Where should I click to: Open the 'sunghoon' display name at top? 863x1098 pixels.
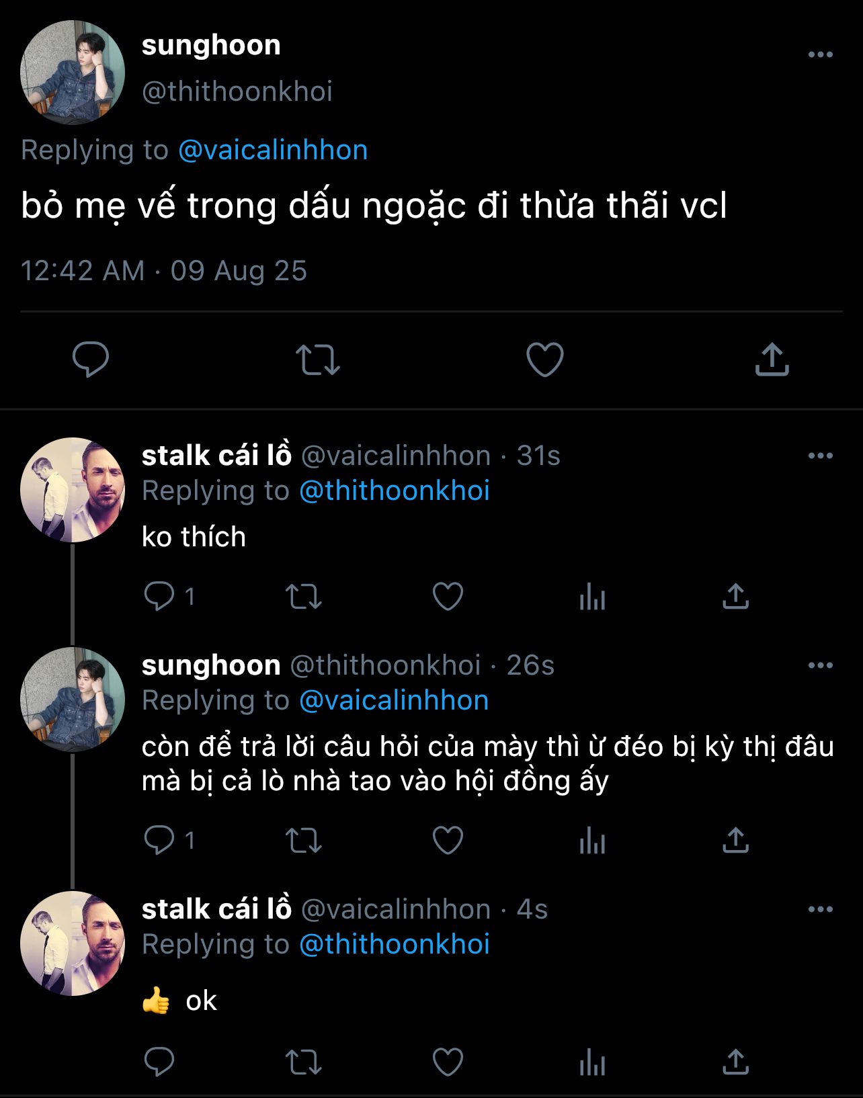coord(211,45)
